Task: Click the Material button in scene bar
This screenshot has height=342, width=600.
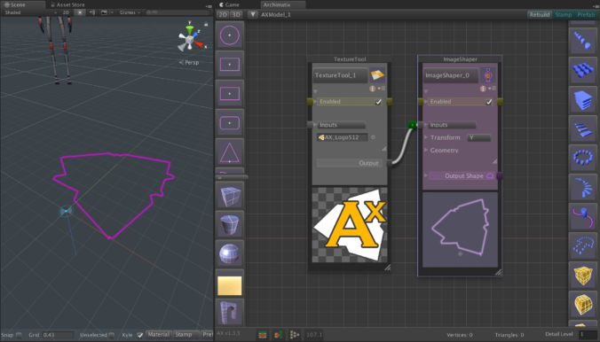Action: 158,335
